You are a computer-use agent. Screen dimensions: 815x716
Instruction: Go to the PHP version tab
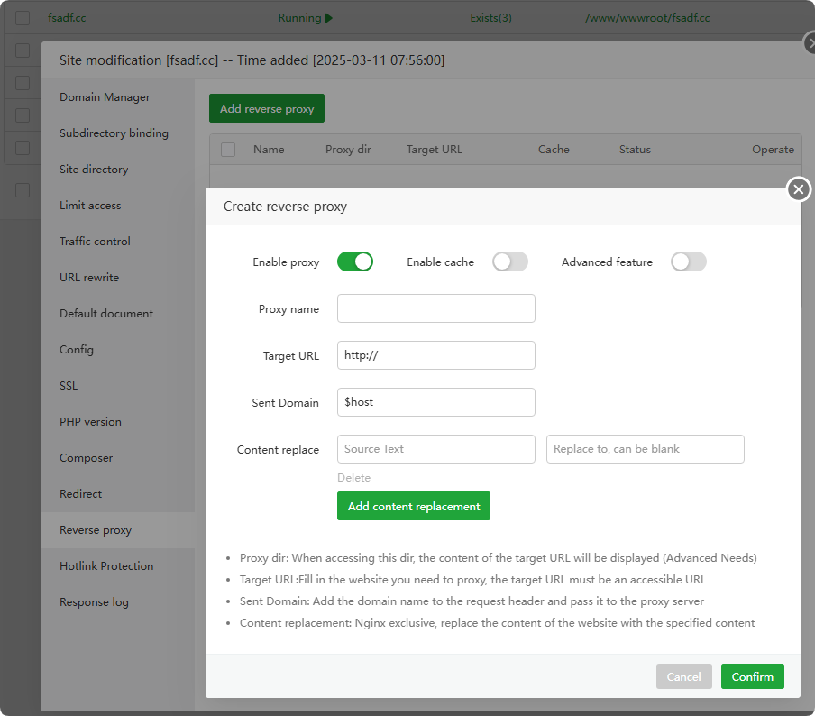pos(90,422)
